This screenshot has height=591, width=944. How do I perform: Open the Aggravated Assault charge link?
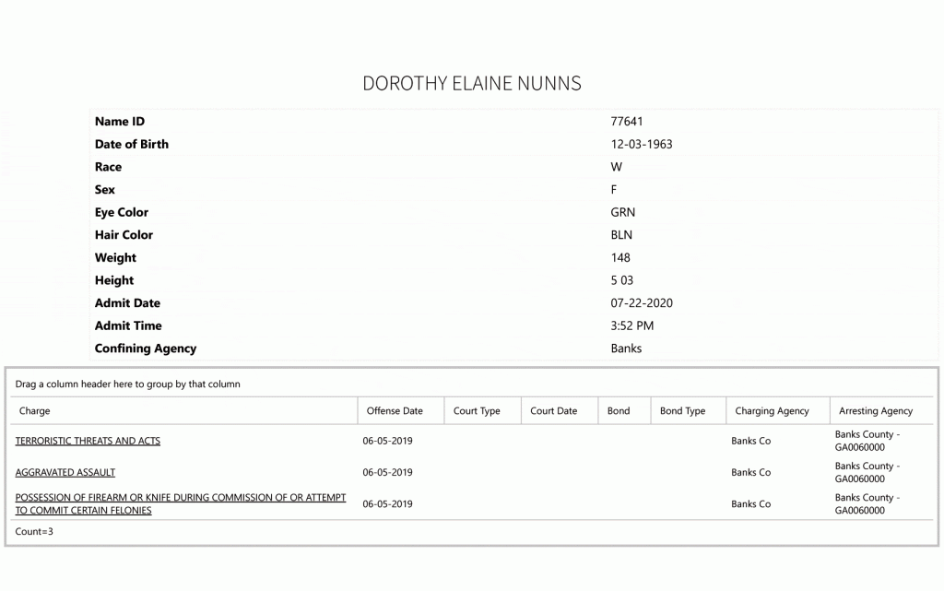tap(65, 472)
